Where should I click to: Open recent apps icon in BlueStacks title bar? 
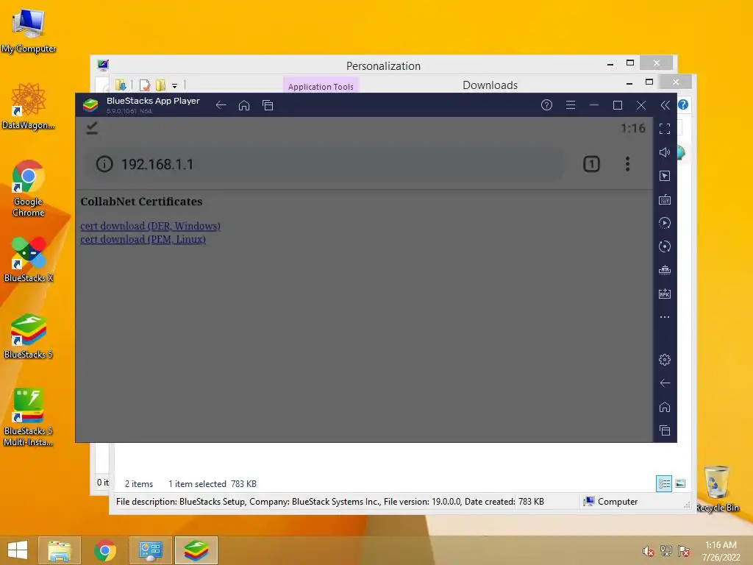coord(268,105)
